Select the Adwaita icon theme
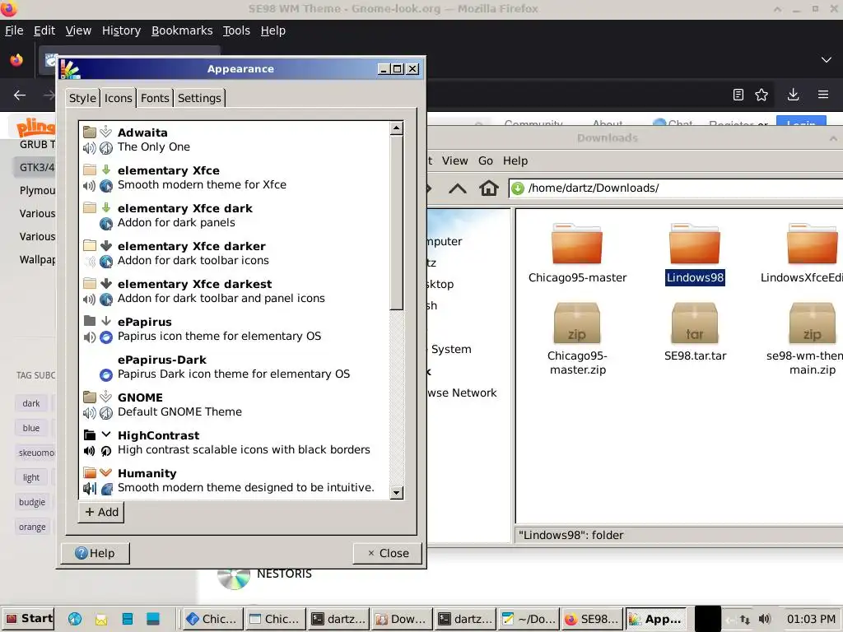Screen dimensions: 843x632 click(x=235, y=140)
